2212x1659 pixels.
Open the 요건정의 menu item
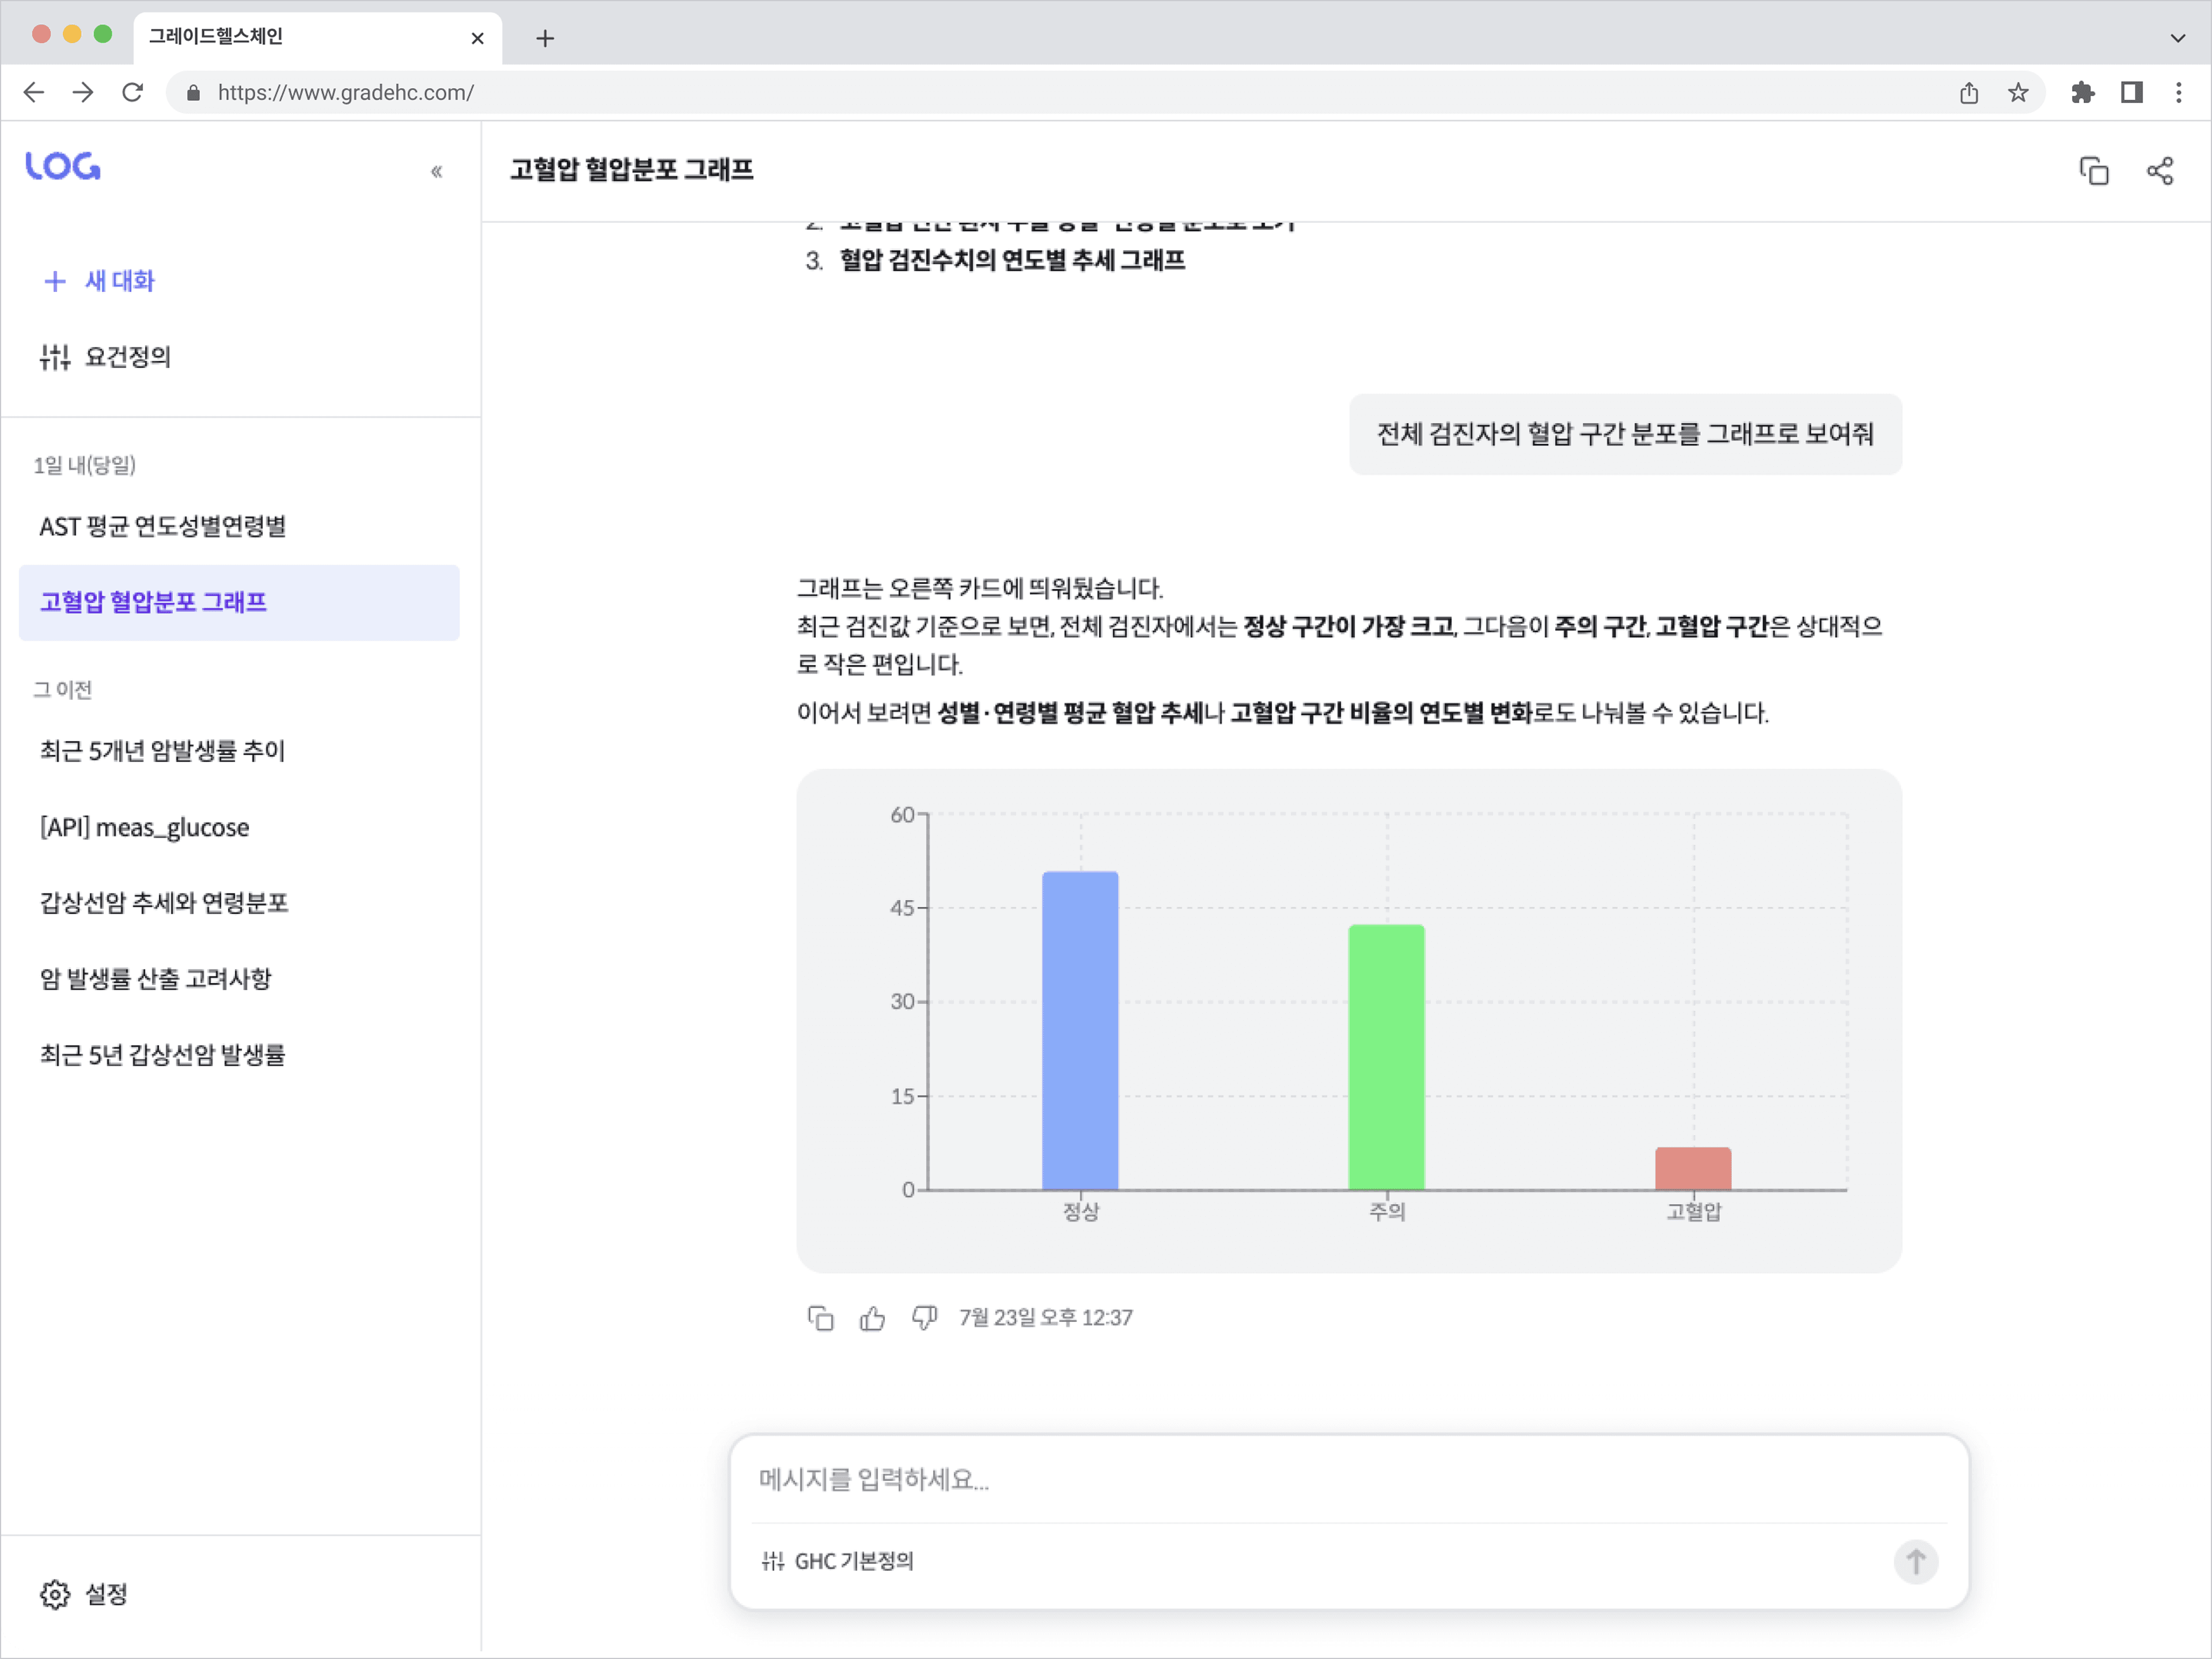click(x=106, y=357)
